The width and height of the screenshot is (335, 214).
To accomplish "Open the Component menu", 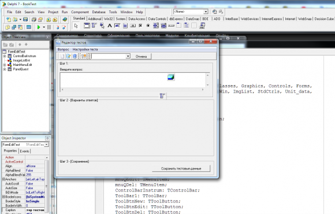I will point(80,12).
